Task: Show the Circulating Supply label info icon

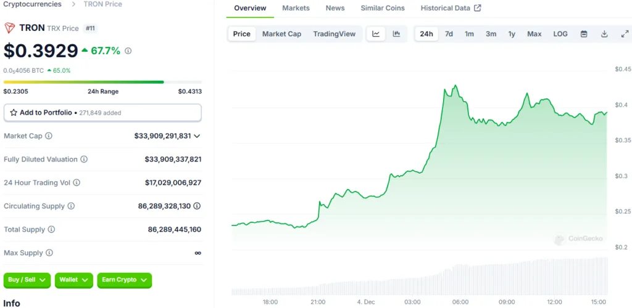Action: click(71, 206)
